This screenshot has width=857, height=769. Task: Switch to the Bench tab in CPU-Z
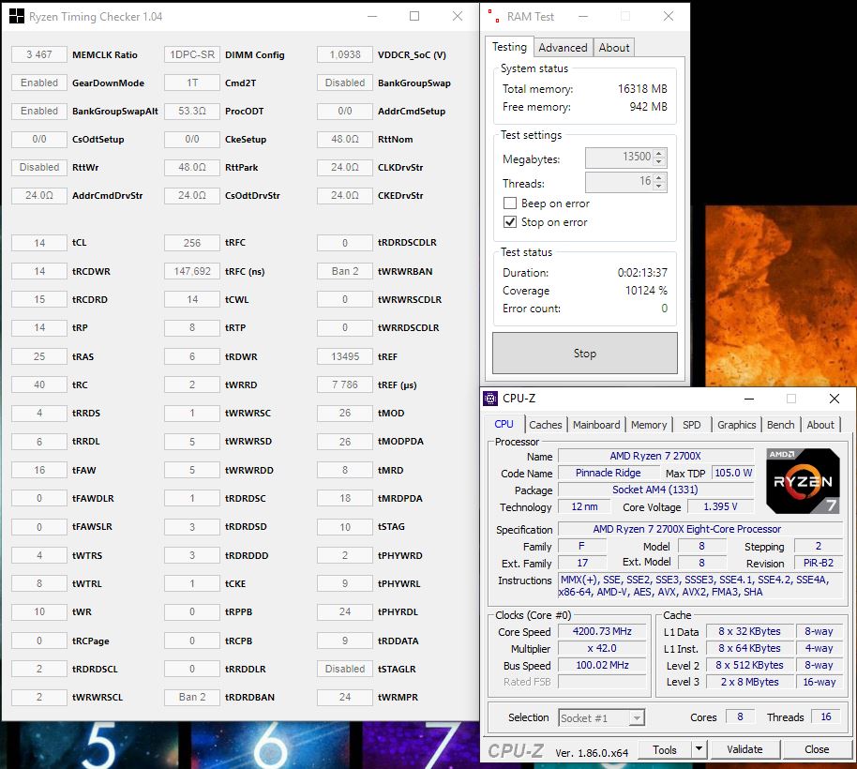pyautogui.click(x=780, y=425)
